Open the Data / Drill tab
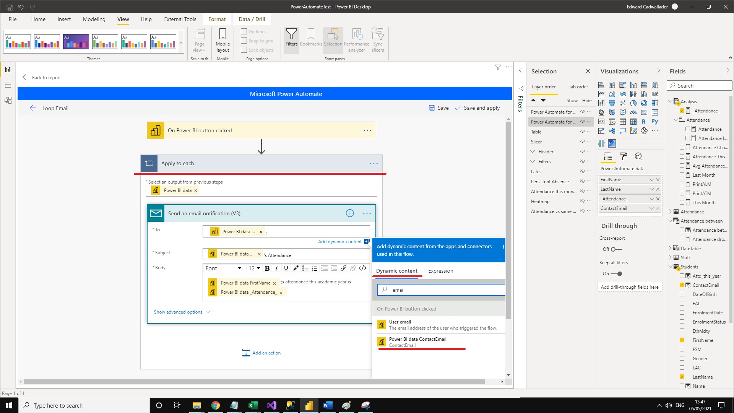This screenshot has width=734, height=413. point(252,19)
